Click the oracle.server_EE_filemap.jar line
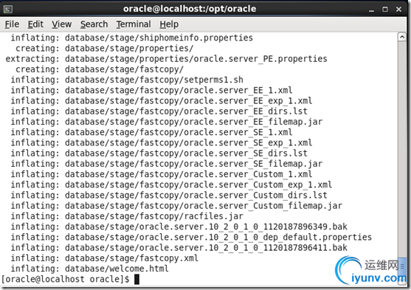 [167, 122]
